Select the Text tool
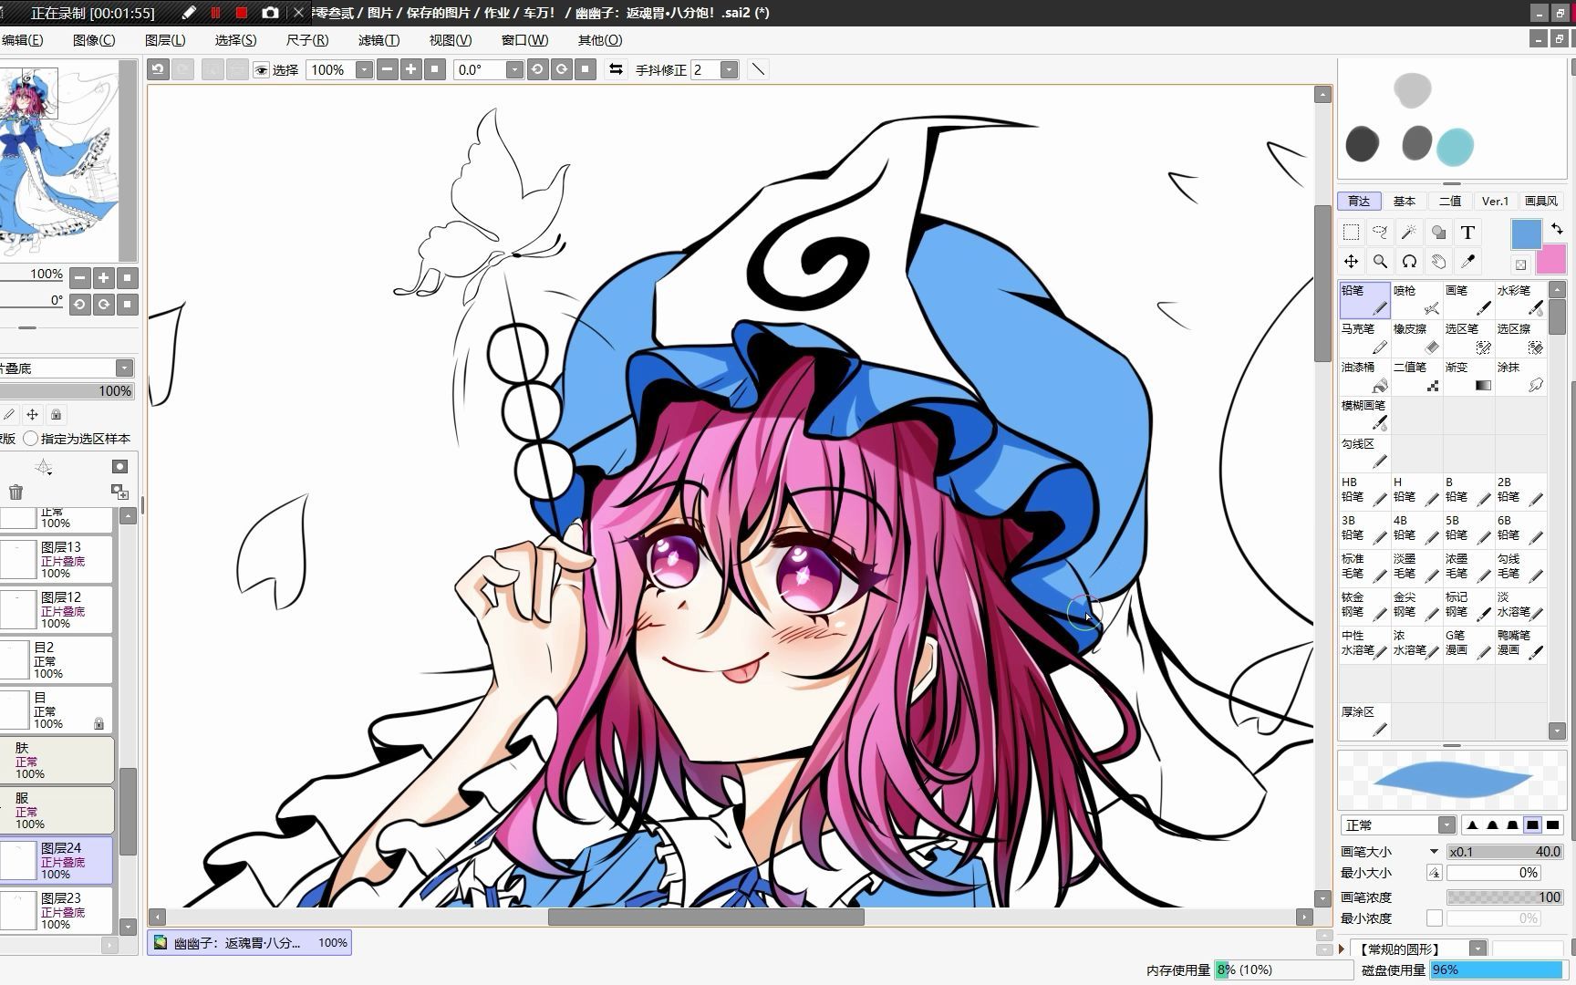Screen dimensions: 1576x985 tap(1467, 233)
